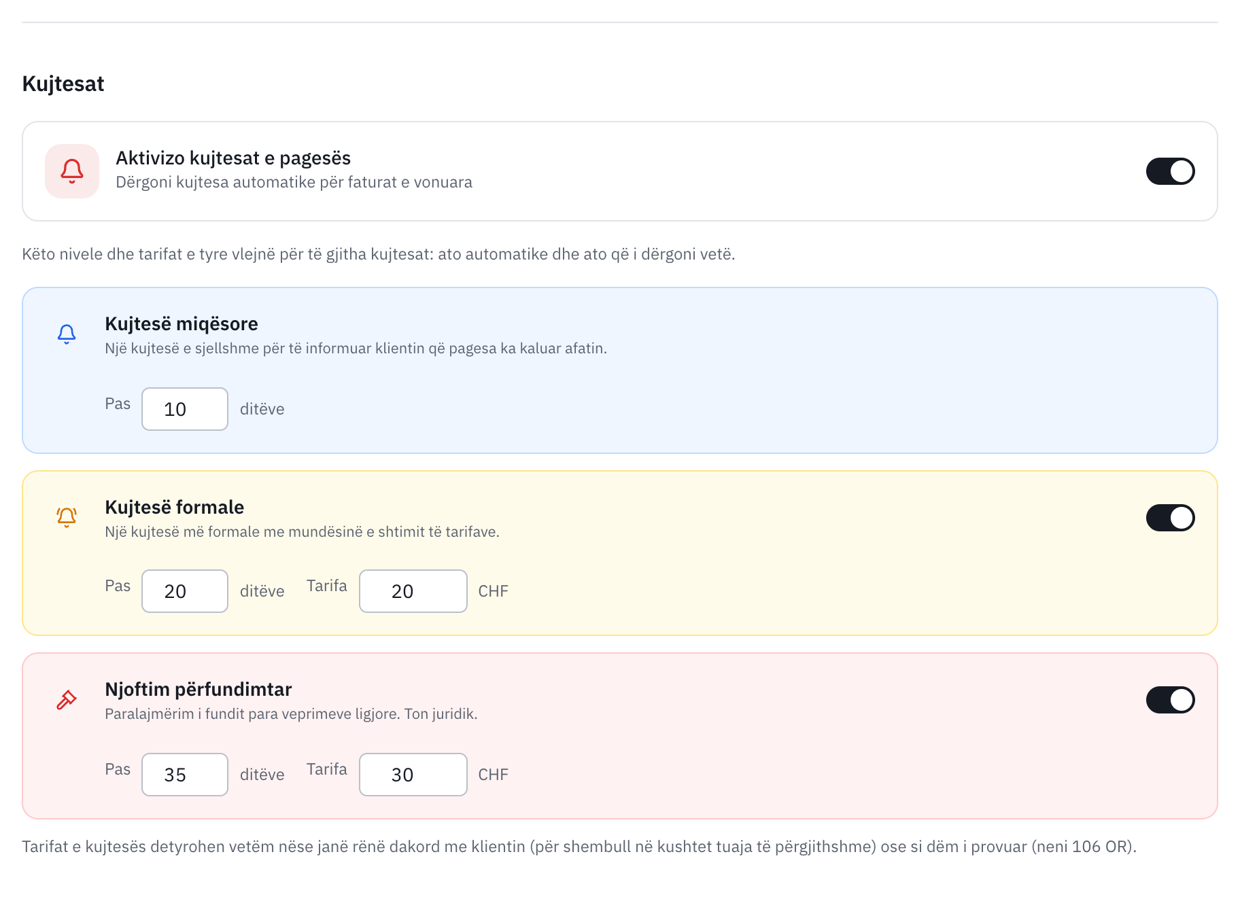This screenshot has height=901, width=1240.
Task: Click the Kujtesat section heading
Action: click(63, 84)
